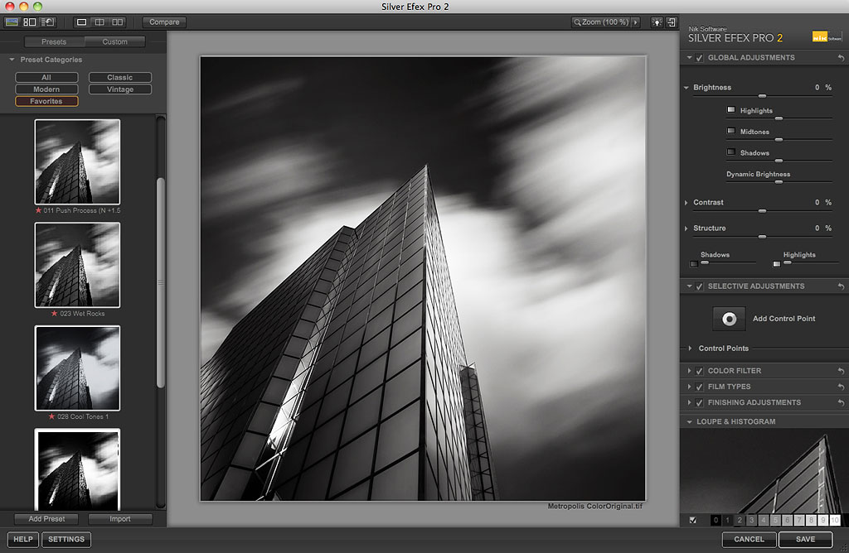Toggle the Finishing Adjustments checkbox
The image size is (849, 553).
tap(700, 402)
